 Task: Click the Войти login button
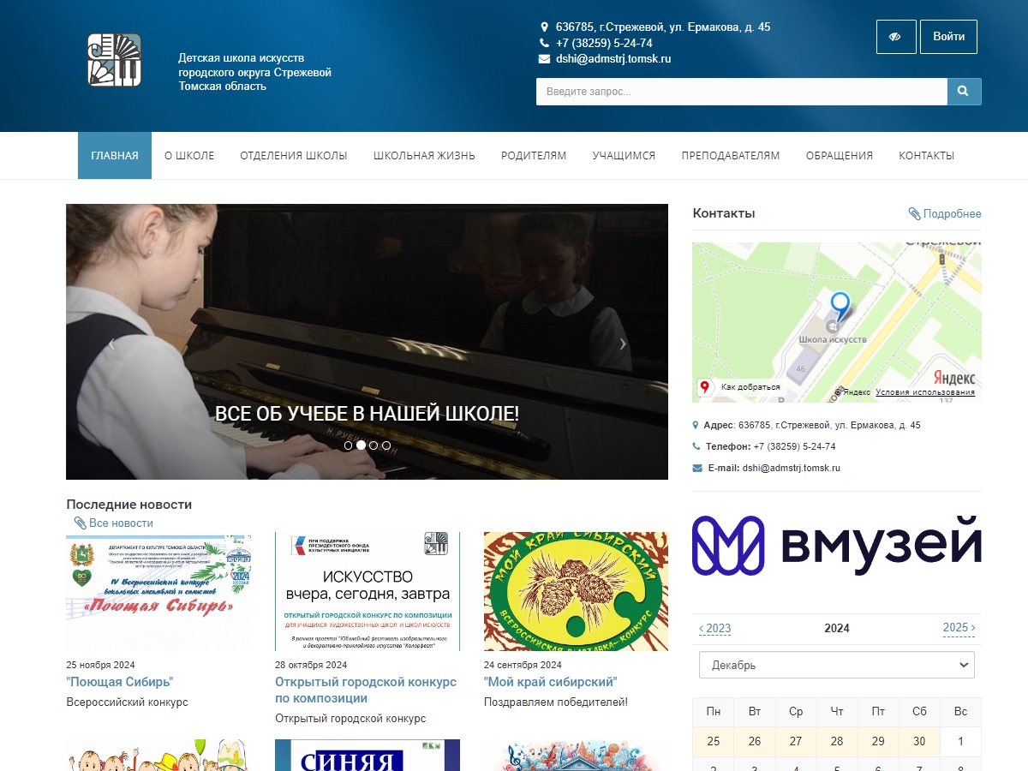pyautogui.click(x=948, y=37)
